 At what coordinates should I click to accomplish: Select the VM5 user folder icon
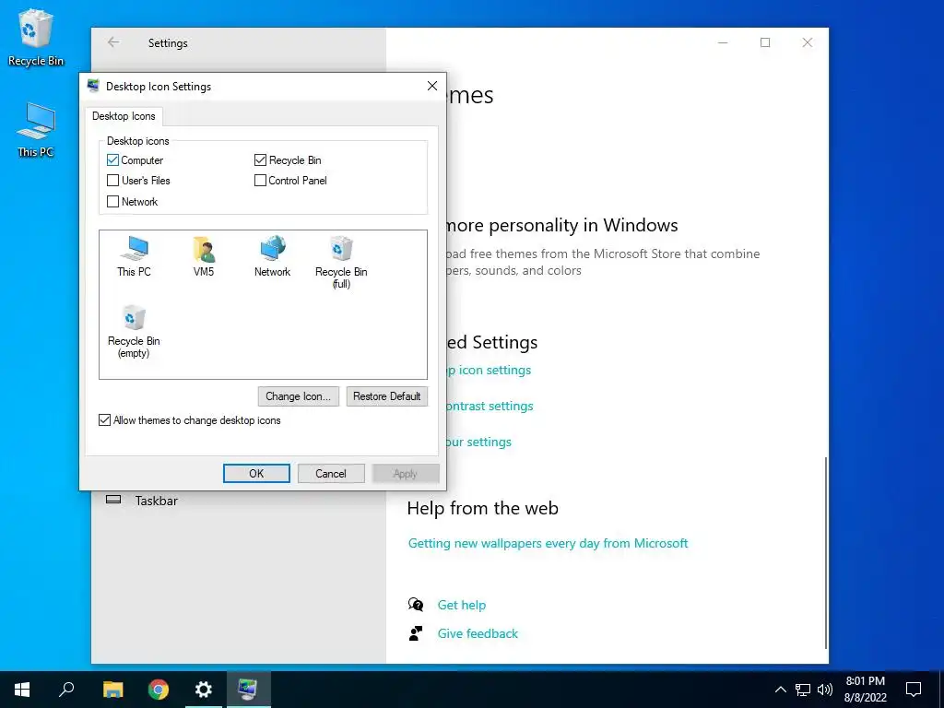pos(204,256)
